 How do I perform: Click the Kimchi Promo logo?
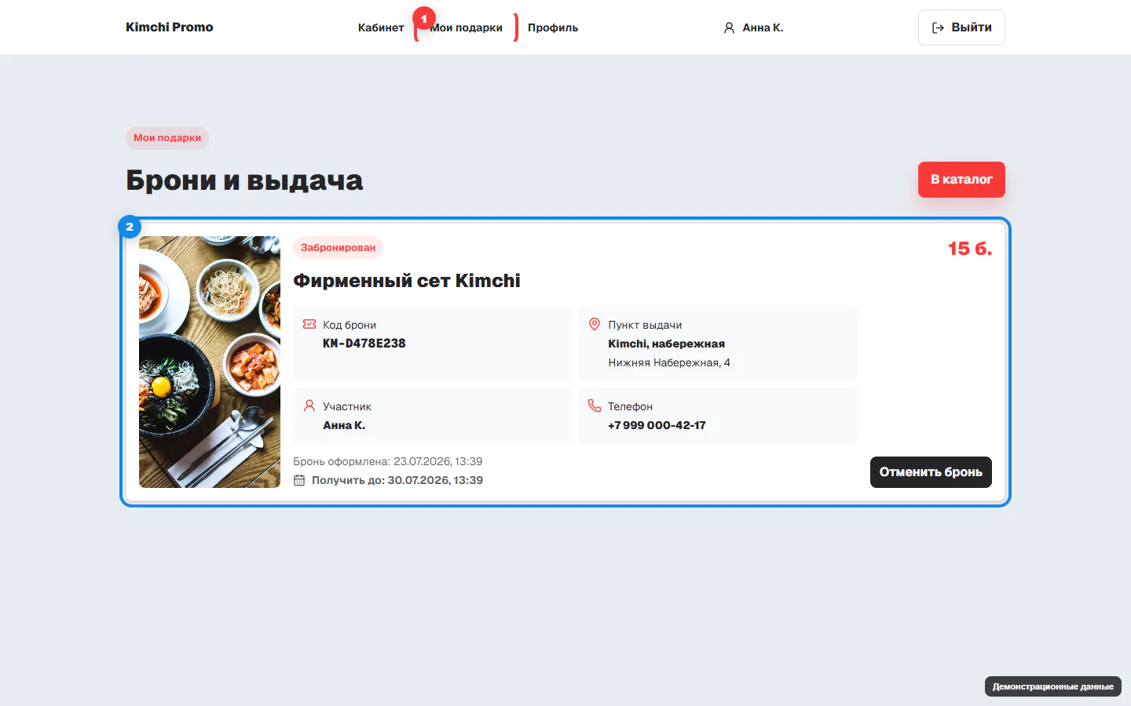point(170,27)
